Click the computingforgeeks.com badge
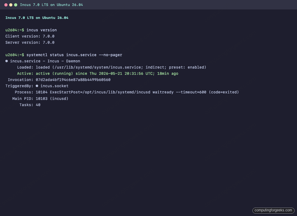The width and height of the screenshot is (297, 216). [273, 210]
